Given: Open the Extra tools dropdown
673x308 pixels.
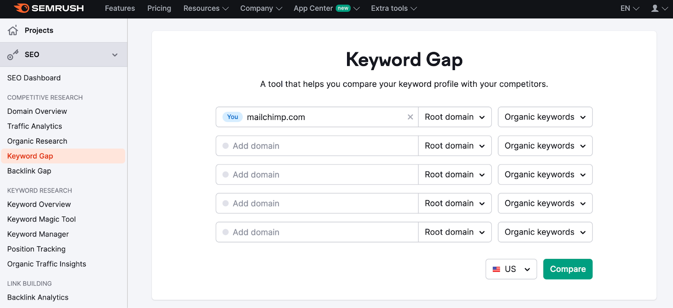Looking at the screenshot, I should point(394,8).
